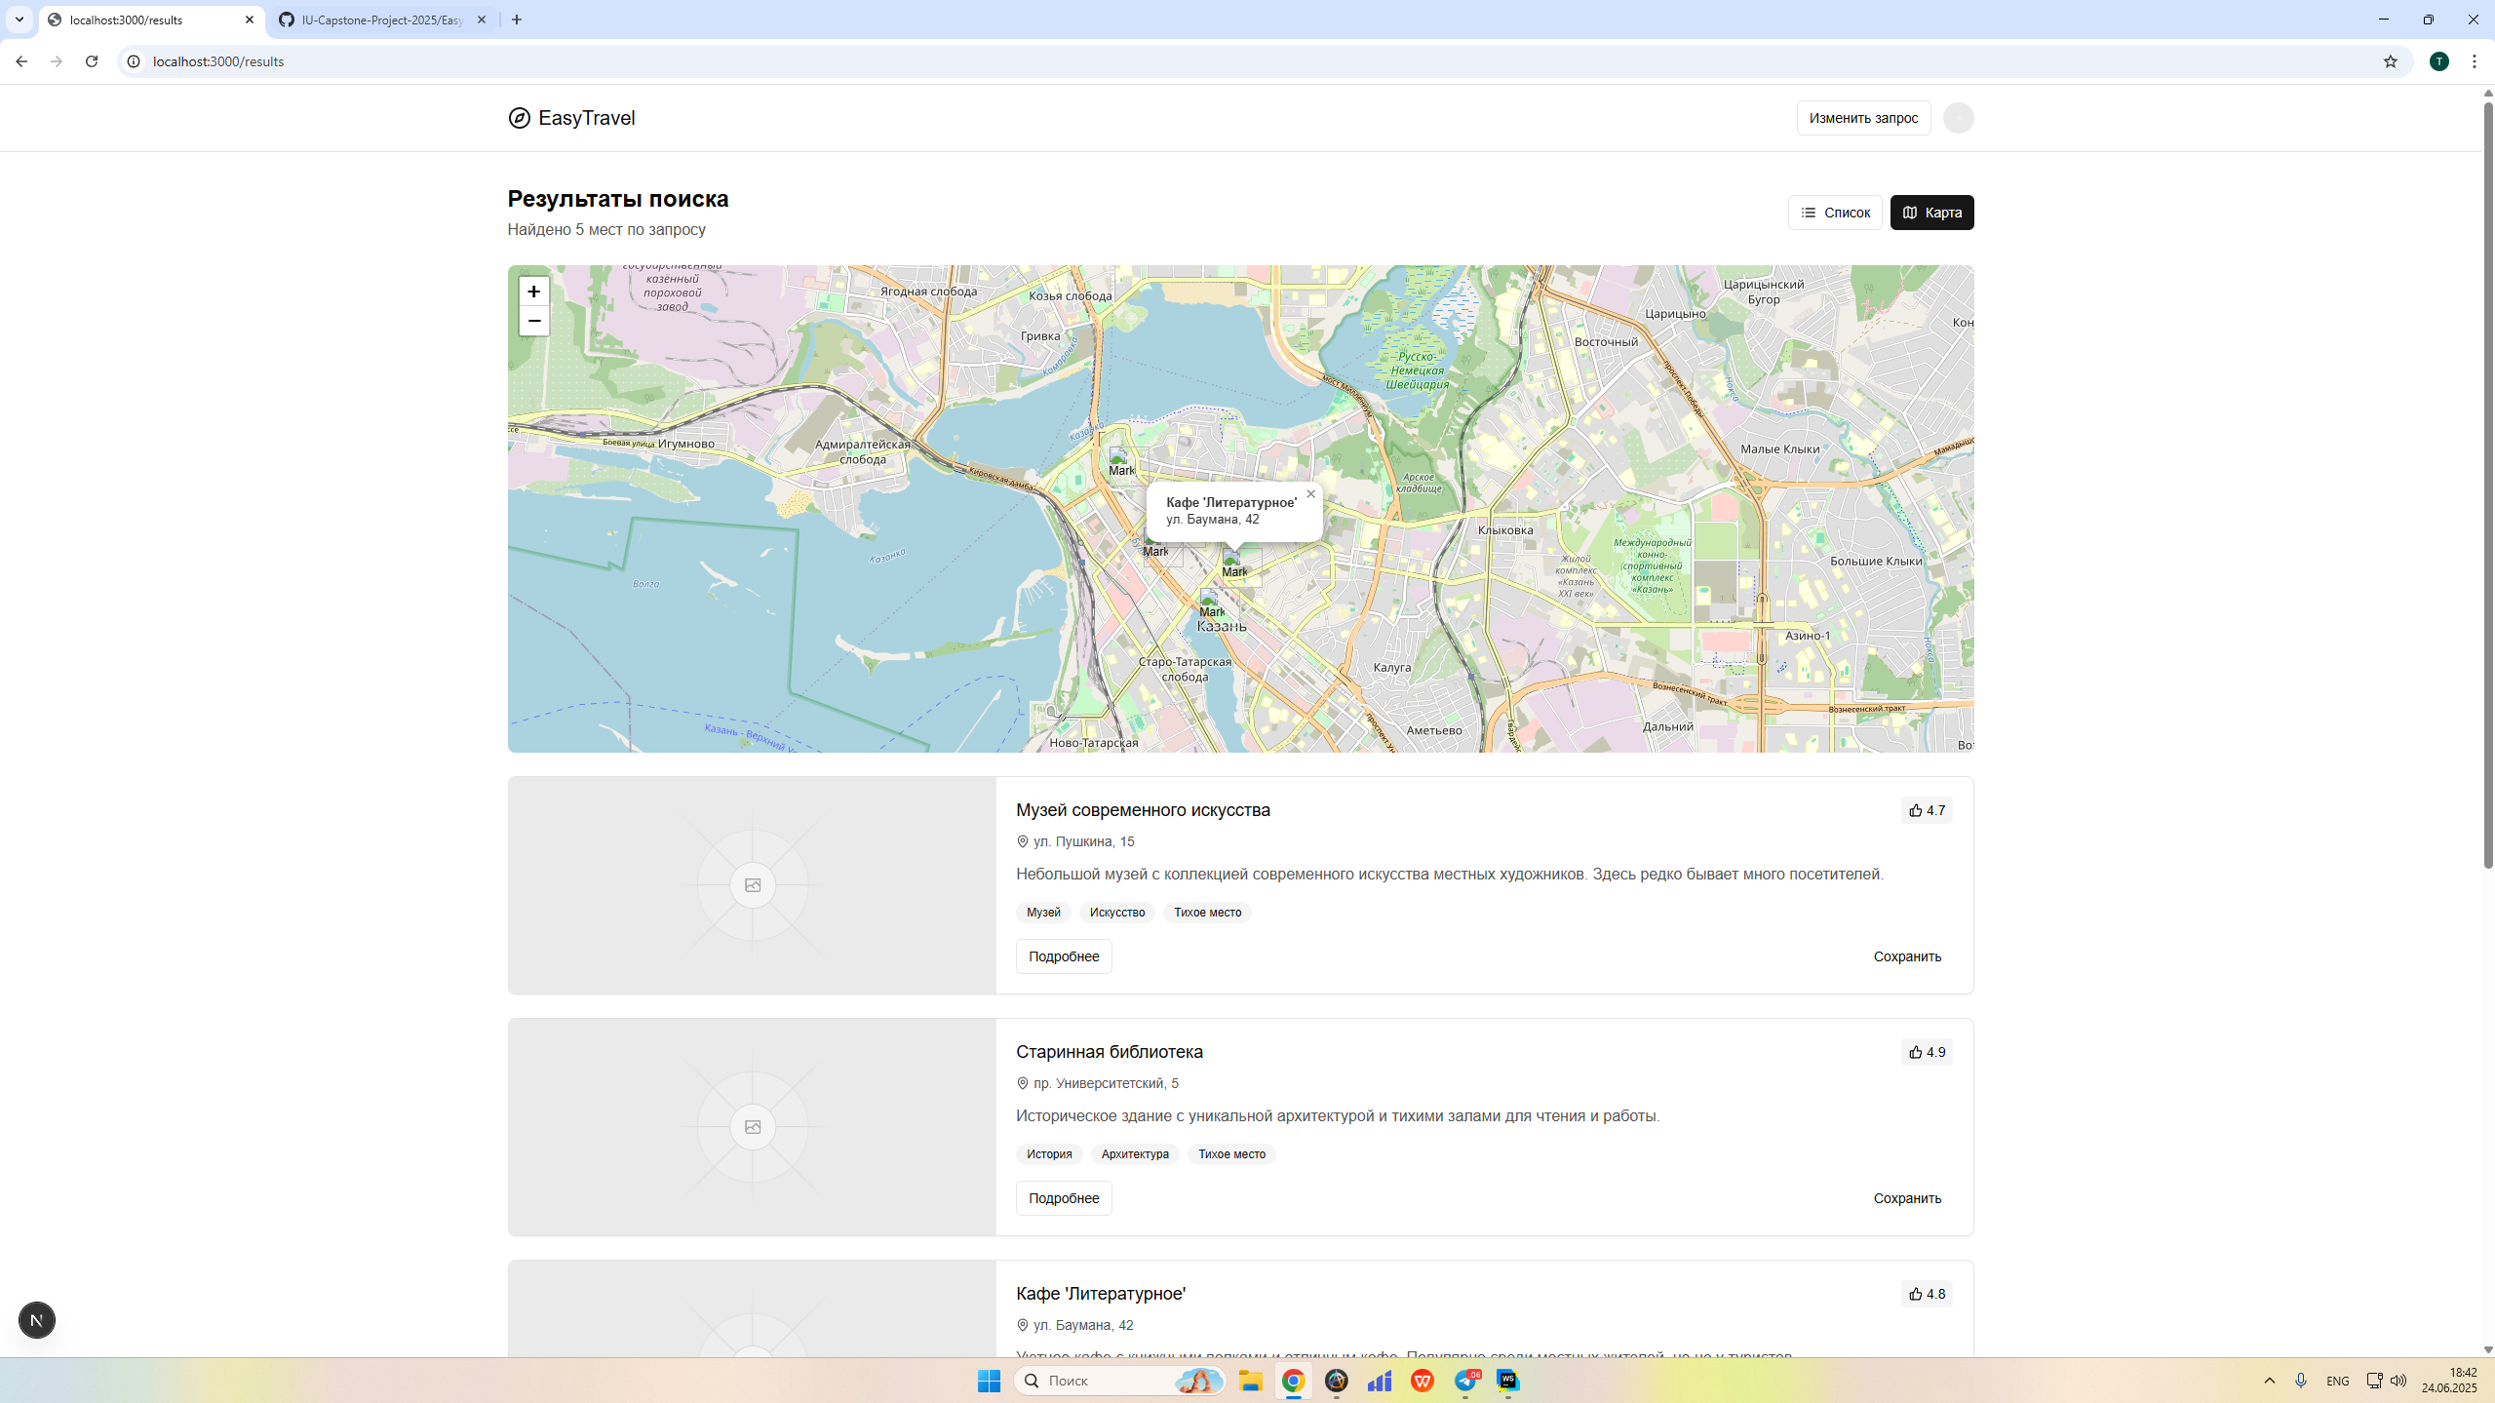
Task: Switch to IU-Capstone-Project GitHub tab
Action: click(x=381, y=19)
